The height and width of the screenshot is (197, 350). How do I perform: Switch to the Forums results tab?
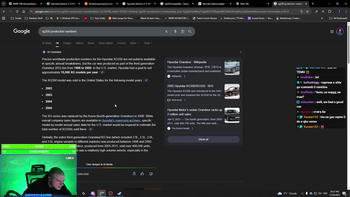click(x=121, y=43)
